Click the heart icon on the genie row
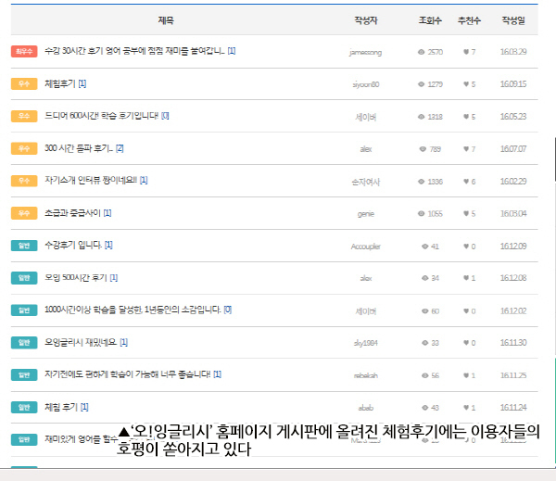 pos(466,213)
